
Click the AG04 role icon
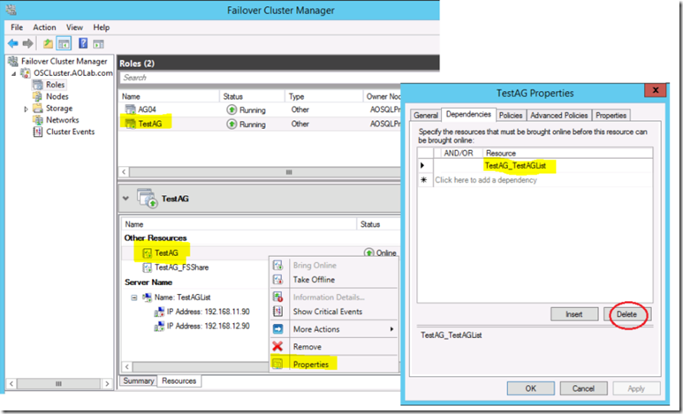[x=130, y=109]
